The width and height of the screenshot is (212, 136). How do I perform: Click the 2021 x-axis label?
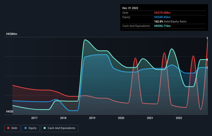150,118
